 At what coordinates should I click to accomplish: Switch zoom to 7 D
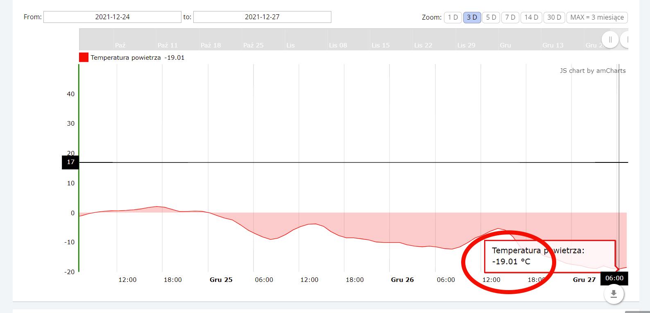click(x=510, y=17)
